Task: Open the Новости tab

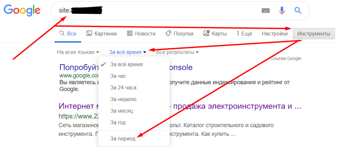Action: tap(141, 33)
